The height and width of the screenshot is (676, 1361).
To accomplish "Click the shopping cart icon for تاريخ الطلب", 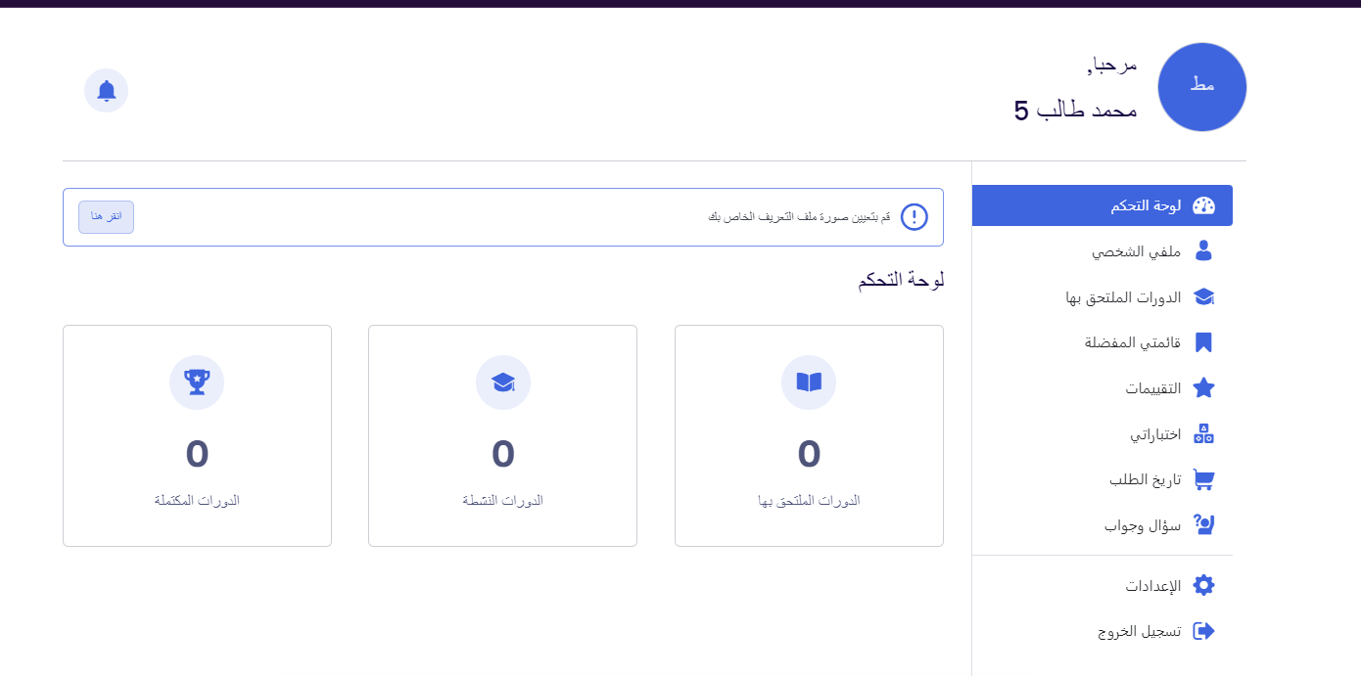I will (1203, 479).
